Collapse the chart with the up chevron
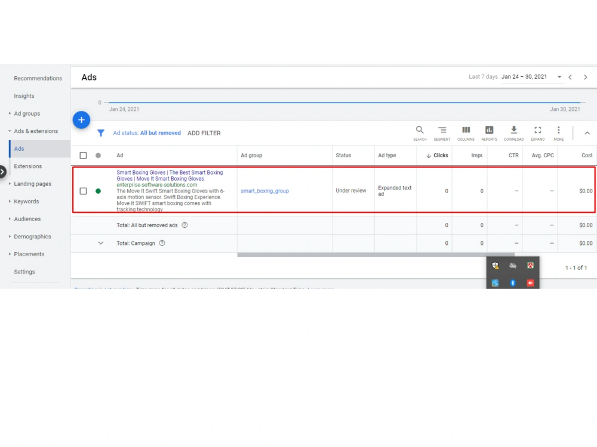This screenshot has width=597, height=447. (587, 133)
